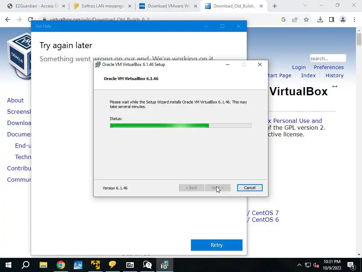Open Softros LAN messenger taskbar icon

(113, 265)
